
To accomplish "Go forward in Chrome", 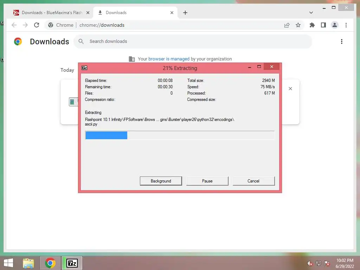I will point(25,25).
